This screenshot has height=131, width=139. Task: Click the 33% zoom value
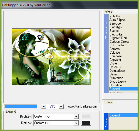[x=52, y=106]
